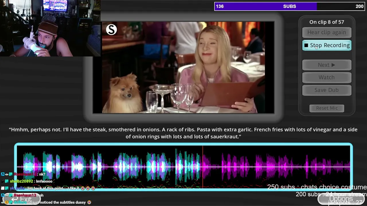This screenshot has height=206, width=367.
Task: Stop the recording with Stop Recording
Action: [x=327, y=45]
